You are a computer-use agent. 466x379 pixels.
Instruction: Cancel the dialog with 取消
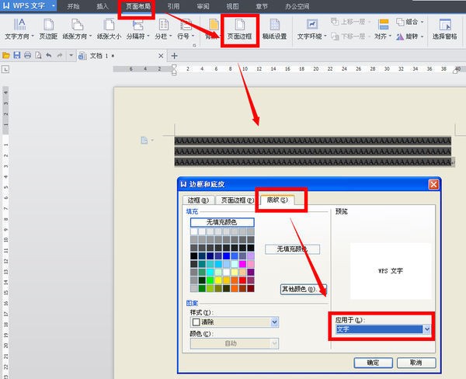(x=416, y=363)
